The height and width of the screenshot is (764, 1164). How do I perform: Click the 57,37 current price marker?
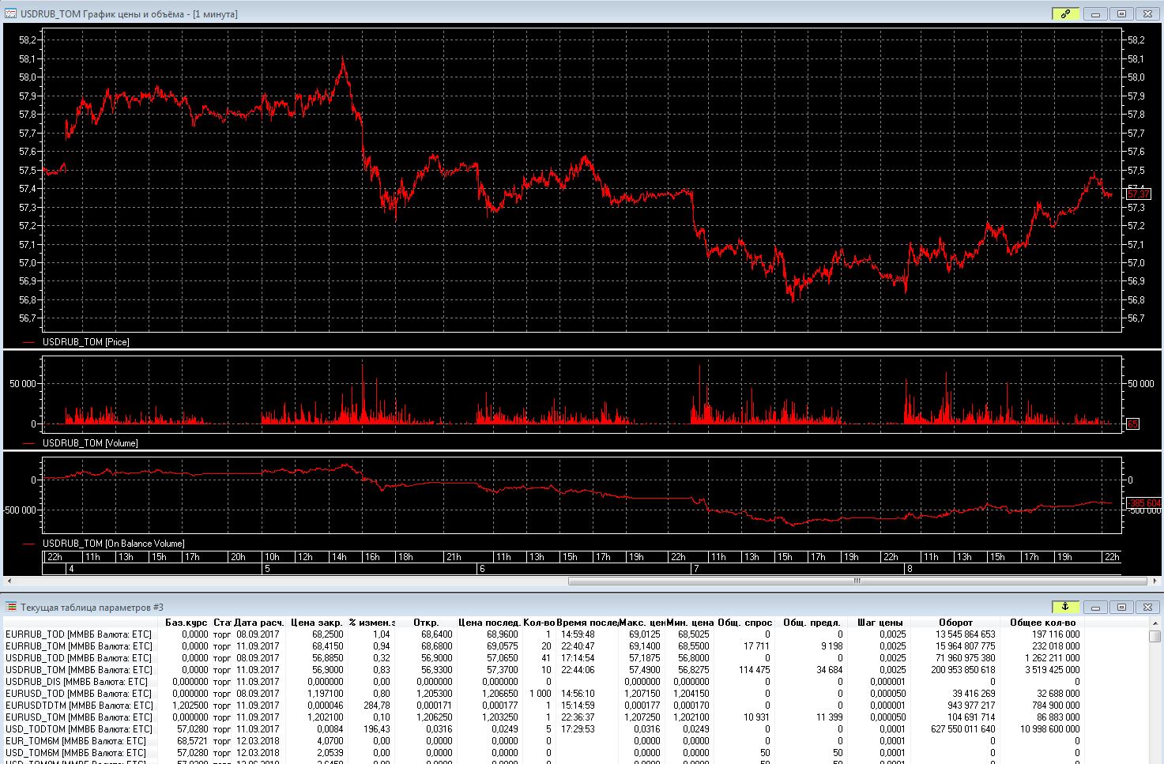(x=1138, y=194)
